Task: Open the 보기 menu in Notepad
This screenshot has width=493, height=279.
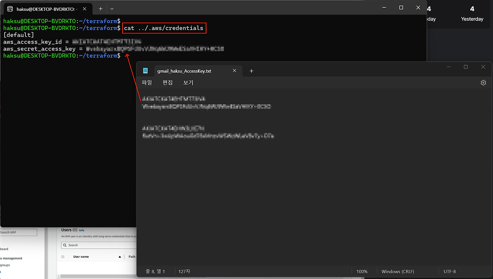Action: coord(188,82)
